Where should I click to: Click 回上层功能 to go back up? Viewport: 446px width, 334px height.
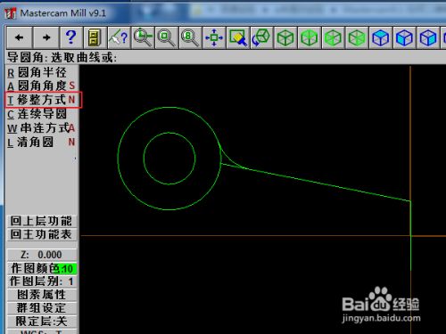click(x=41, y=221)
